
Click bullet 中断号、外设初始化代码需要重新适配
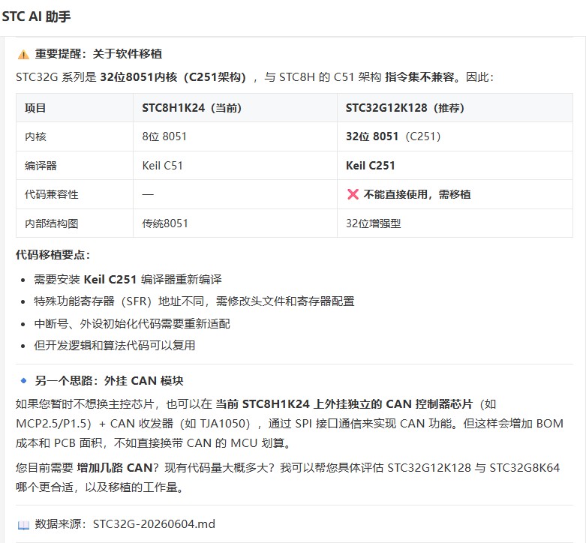click(132, 323)
